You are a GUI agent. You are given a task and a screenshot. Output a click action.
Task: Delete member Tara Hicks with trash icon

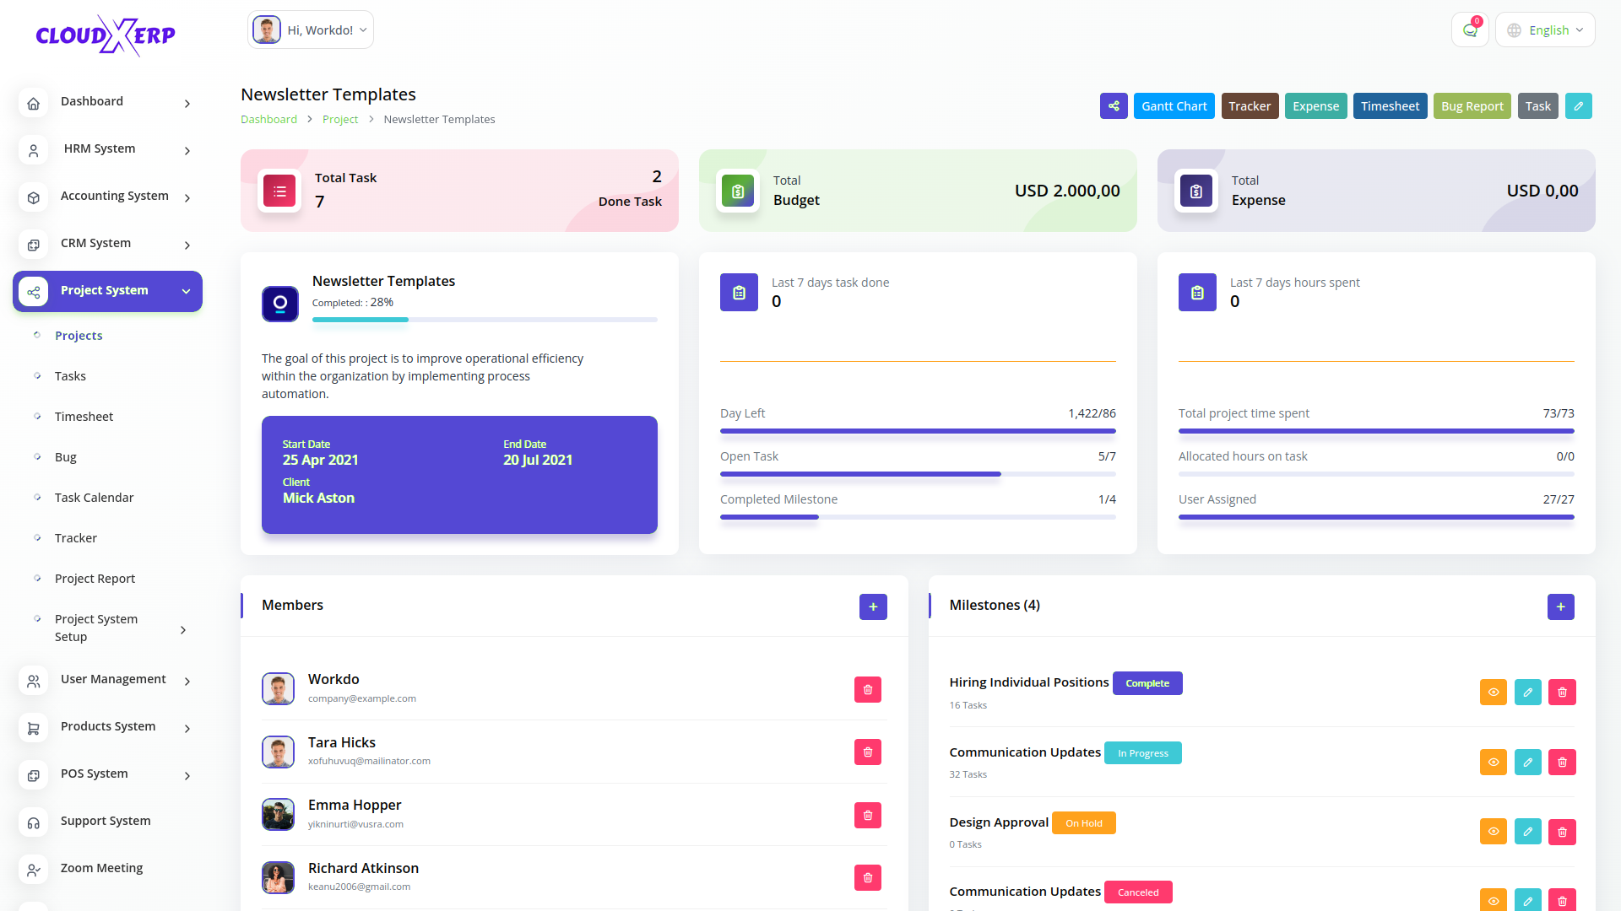pyautogui.click(x=867, y=752)
